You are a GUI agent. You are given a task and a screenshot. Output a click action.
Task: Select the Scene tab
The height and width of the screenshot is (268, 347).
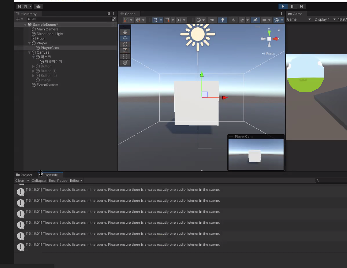128,14
